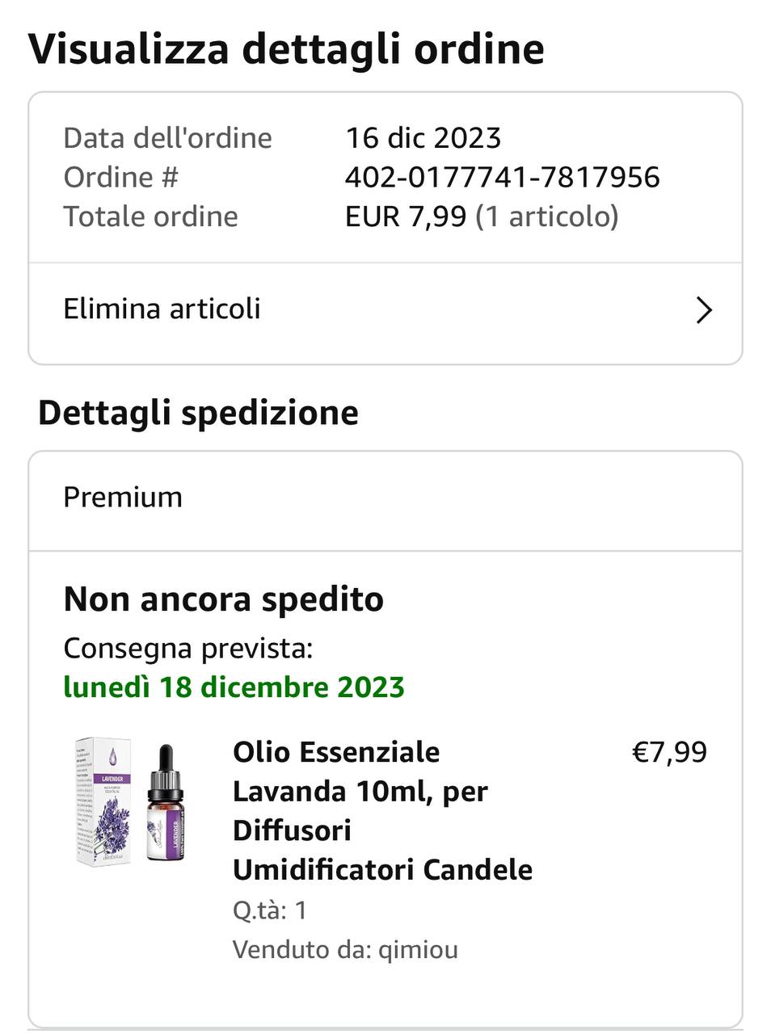Tap the order date 16 dic 2023

click(423, 138)
